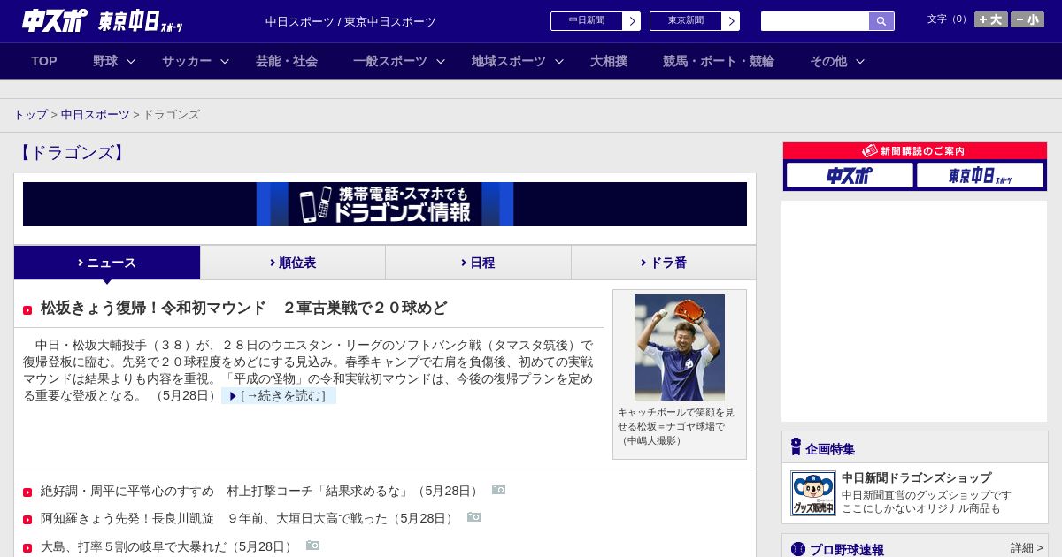Viewport: 1062px width, 557px height.
Task: Open the その他 menu item
Action: (828, 61)
